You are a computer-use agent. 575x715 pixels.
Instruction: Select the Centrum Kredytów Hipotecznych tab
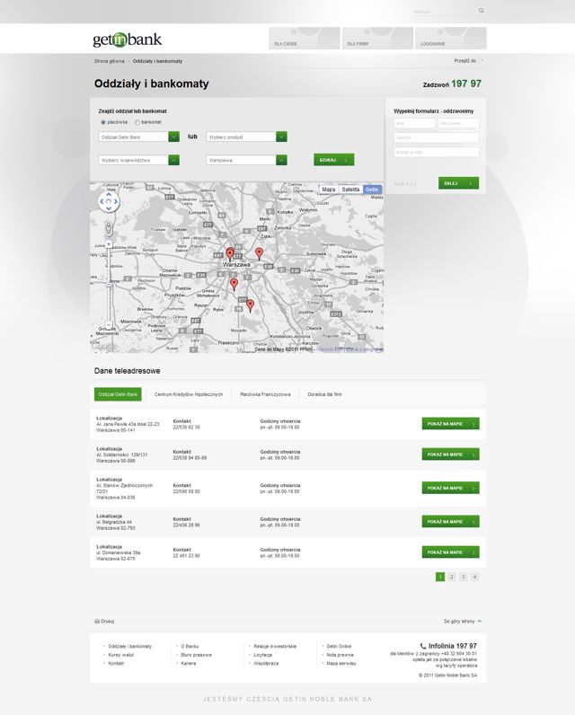pos(189,394)
